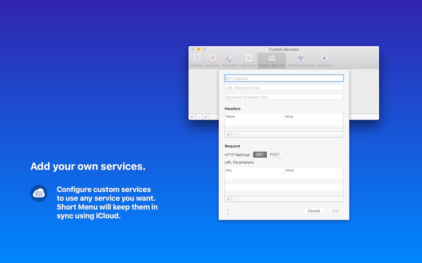Focus the API Endpoint text field
This screenshot has height=263, width=422.
coord(284,78)
